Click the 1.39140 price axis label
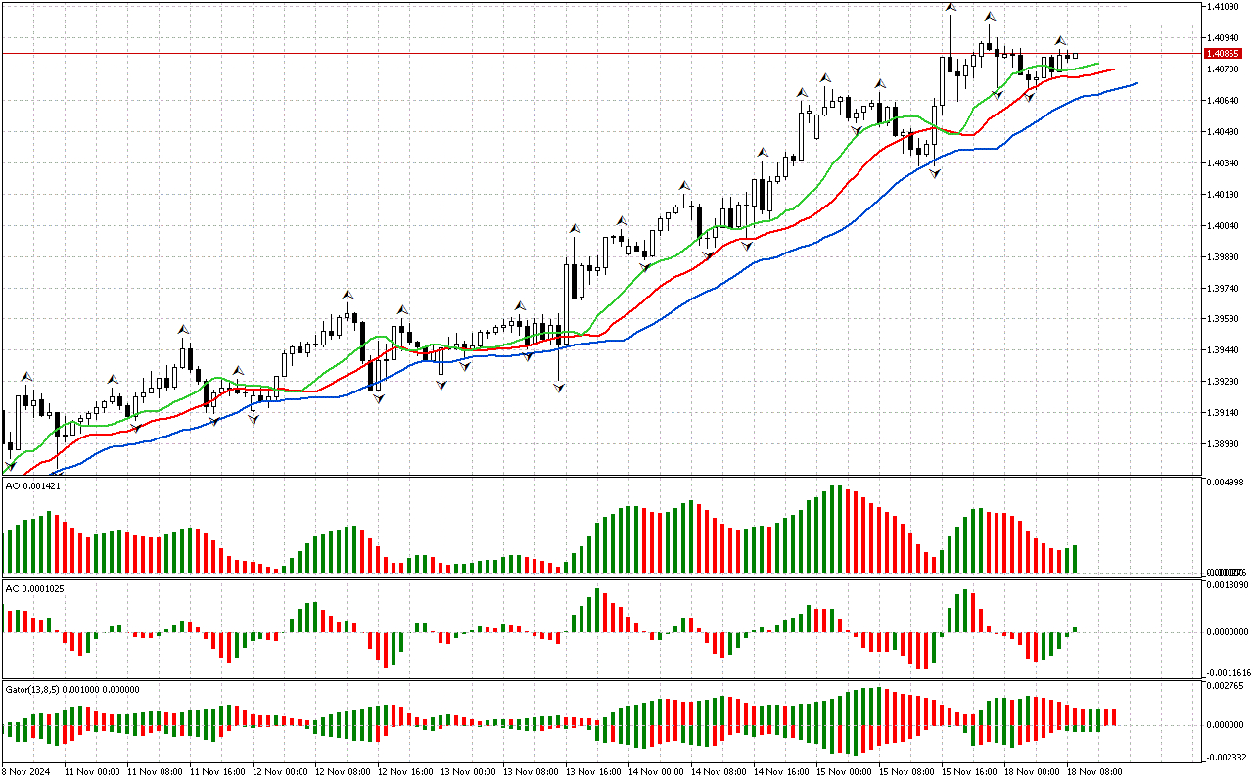Viewport: 1253px width, 783px height. (x=1223, y=413)
